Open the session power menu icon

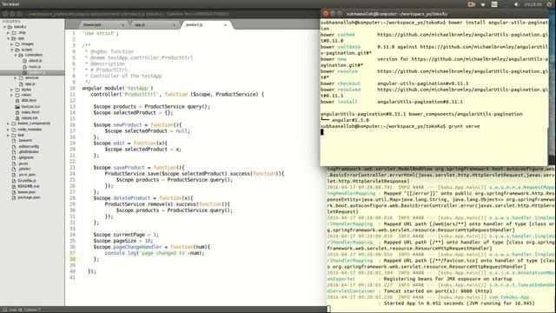click(549, 4)
